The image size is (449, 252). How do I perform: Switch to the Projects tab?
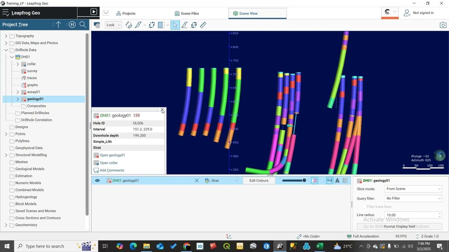pos(126,13)
